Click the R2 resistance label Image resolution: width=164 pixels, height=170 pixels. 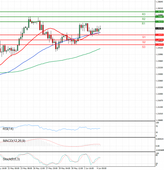click(143, 19)
